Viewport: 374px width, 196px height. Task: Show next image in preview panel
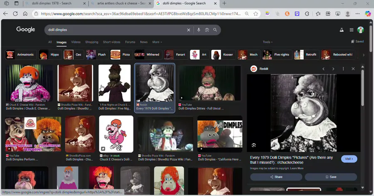pyautogui.click(x=333, y=69)
